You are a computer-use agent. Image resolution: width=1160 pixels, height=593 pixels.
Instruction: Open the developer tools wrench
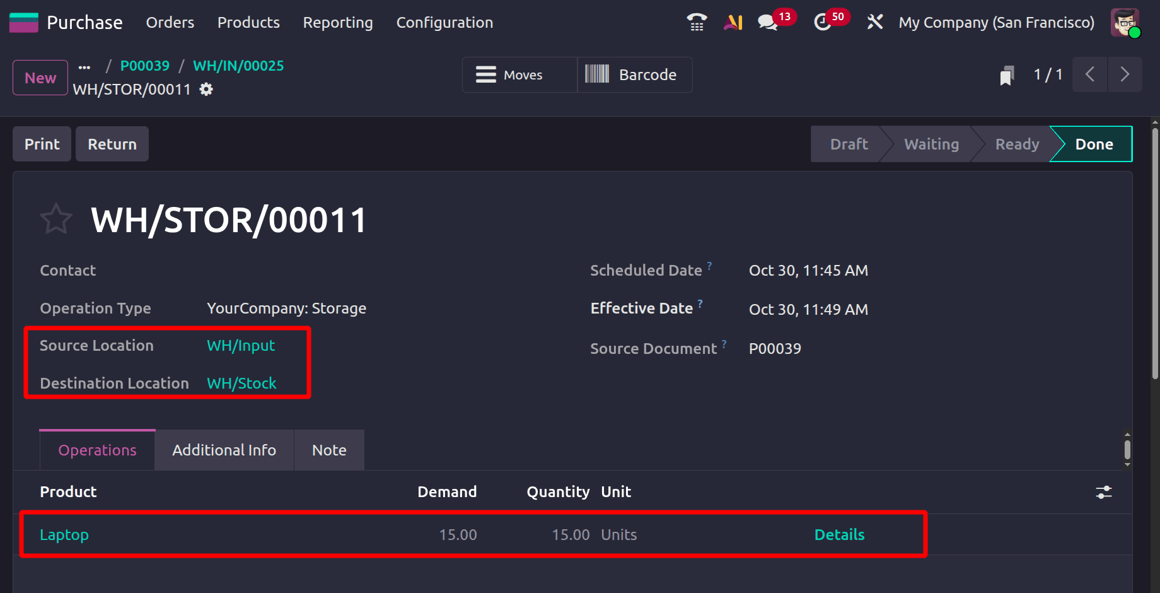(x=875, y=22)
